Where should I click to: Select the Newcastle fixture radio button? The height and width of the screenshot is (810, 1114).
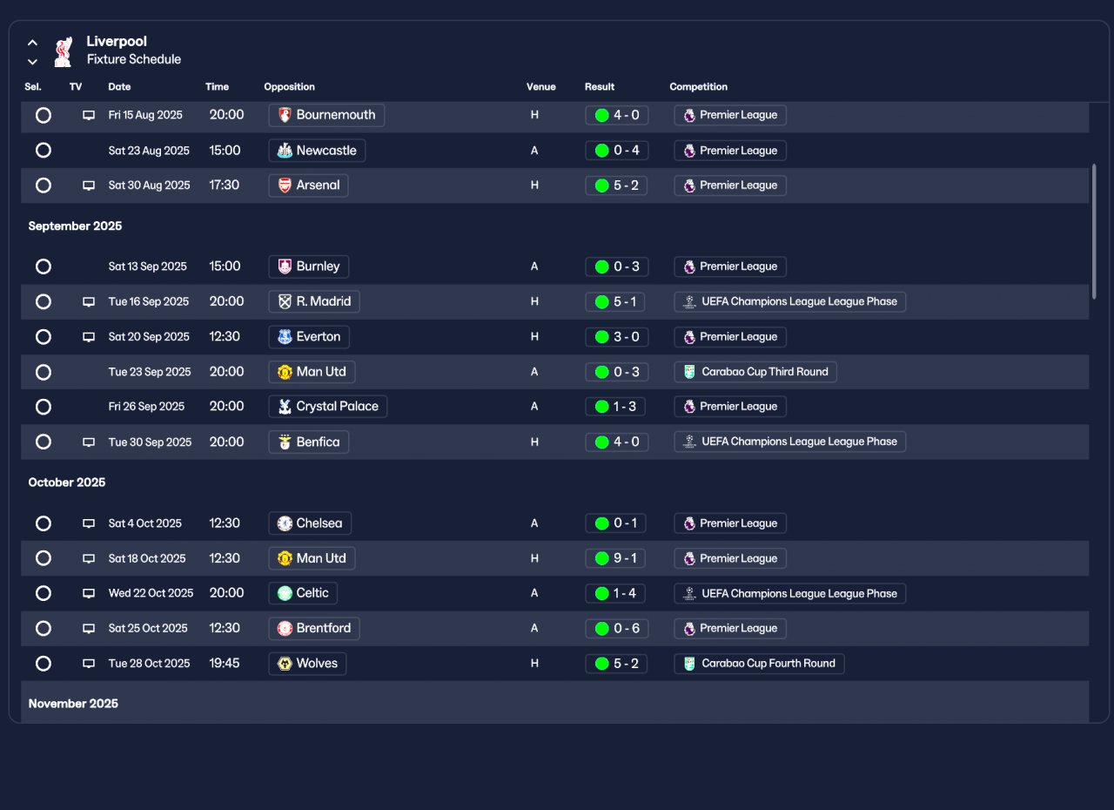[44, 151]
